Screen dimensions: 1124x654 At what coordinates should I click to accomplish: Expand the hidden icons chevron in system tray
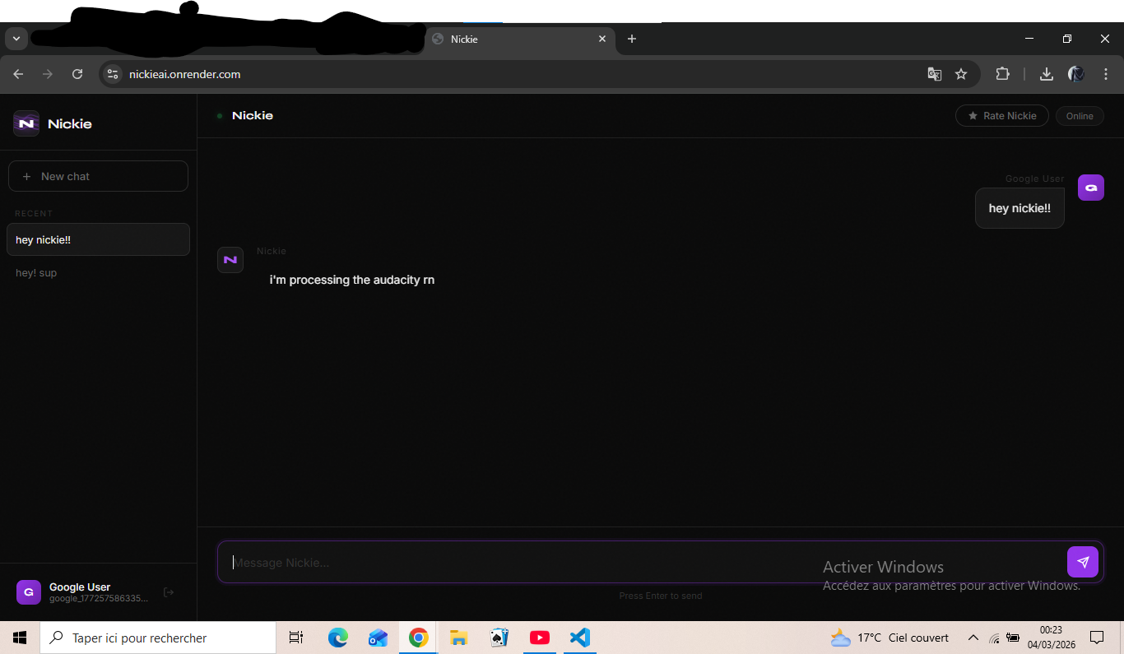(973, 638)
